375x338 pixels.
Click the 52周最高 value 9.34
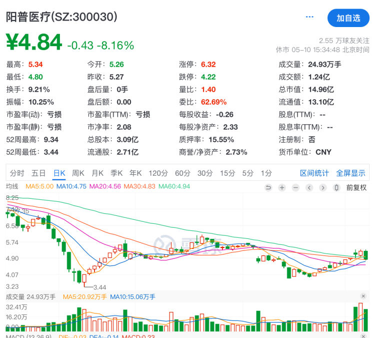coord(51,139)
